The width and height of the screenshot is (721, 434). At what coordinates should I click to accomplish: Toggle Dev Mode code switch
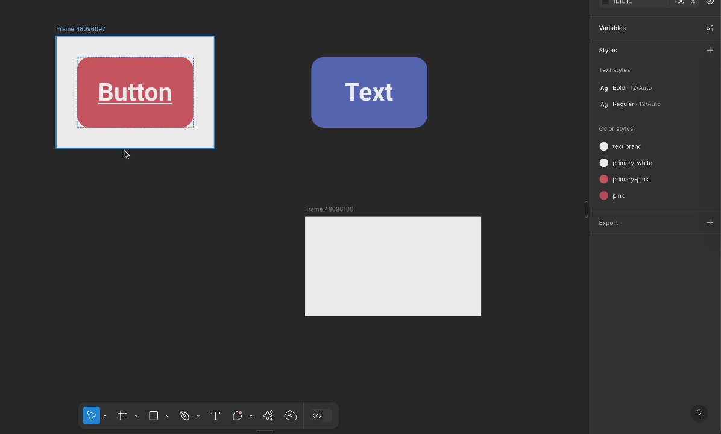pyautogui.click(x=321, y=415)
